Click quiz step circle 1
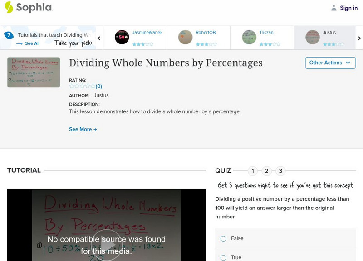Image resolution: width=363 pixels, height=261 pixels. point(253,171)
